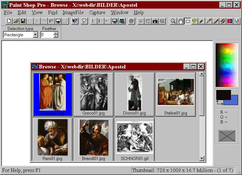
Task: Click the Save disk icon
Action: (x=23, y=21)
